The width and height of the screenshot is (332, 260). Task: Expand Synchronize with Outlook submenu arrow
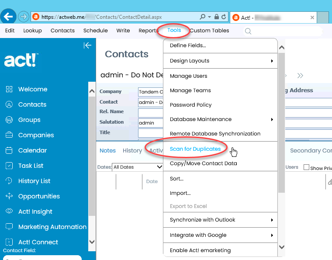[272, 220]
